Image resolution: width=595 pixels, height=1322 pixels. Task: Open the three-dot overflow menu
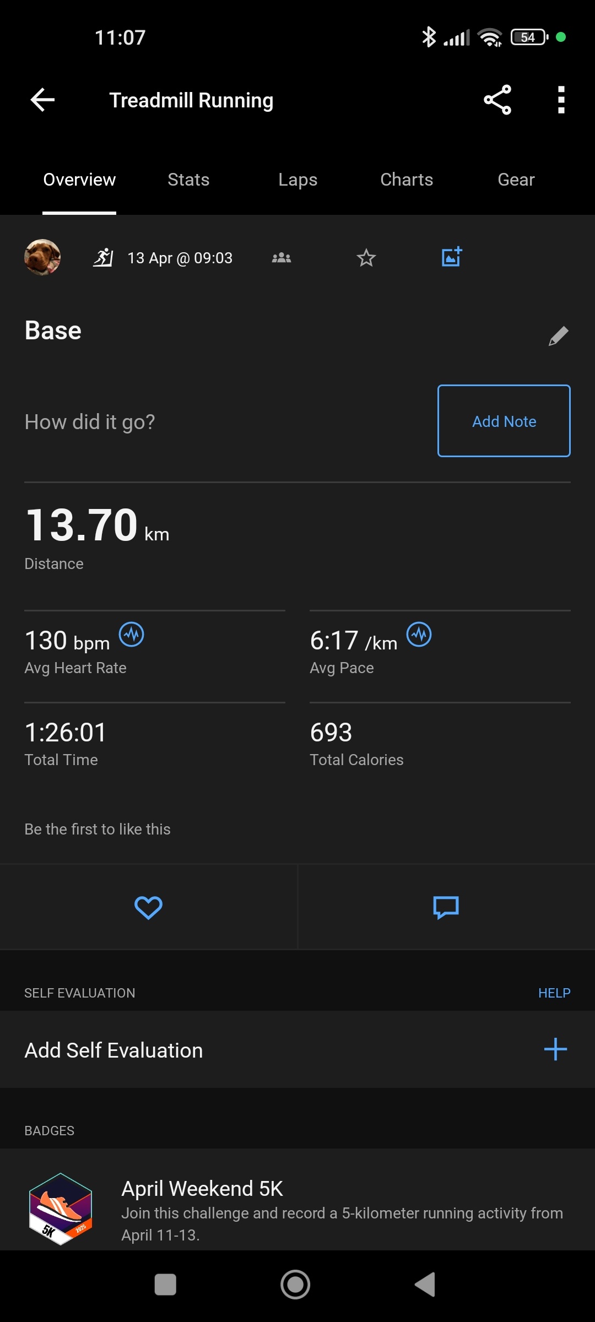[x=561, y=100]
